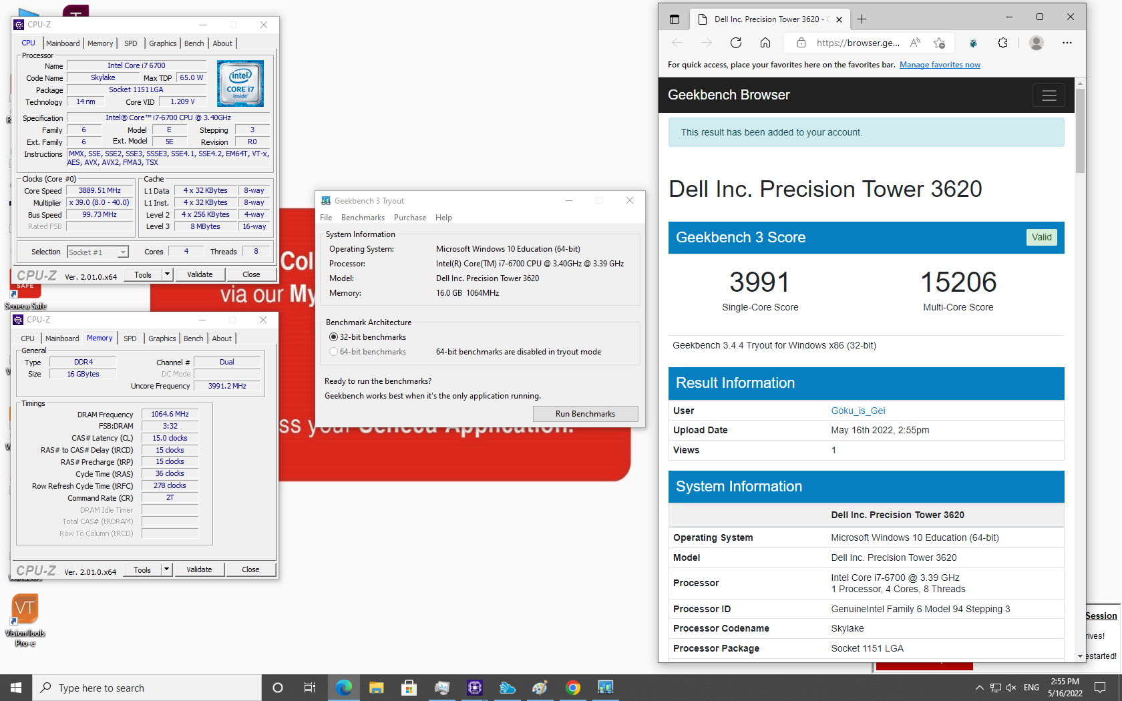Image resolution: width=1122 pixels, height=701 pixels.
Task: Add this page to favorites
Action: (940, 43)
